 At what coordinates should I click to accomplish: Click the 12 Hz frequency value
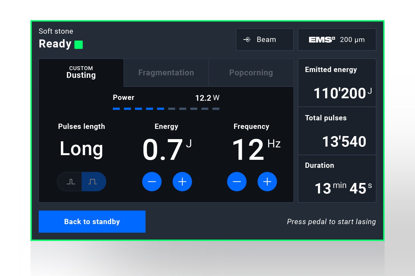(256, 149)
